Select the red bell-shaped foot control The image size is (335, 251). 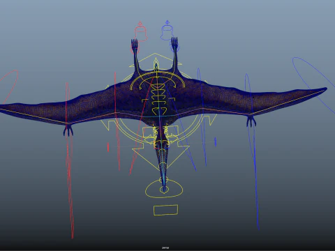click(x=140, y=33)
